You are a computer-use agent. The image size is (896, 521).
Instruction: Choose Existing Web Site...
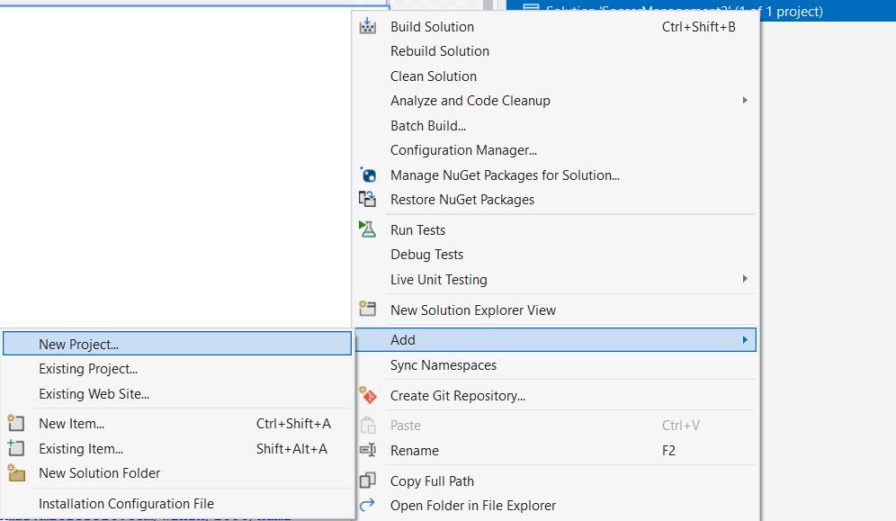[x=177, y=393]
